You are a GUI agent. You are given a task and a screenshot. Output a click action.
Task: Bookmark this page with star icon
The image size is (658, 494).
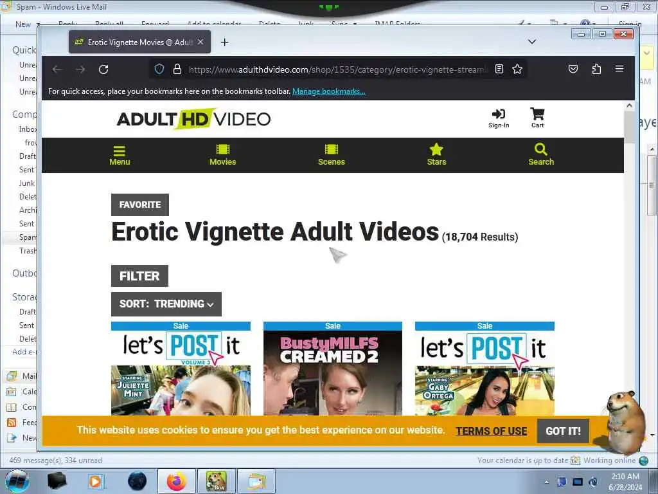click(517, 69)
